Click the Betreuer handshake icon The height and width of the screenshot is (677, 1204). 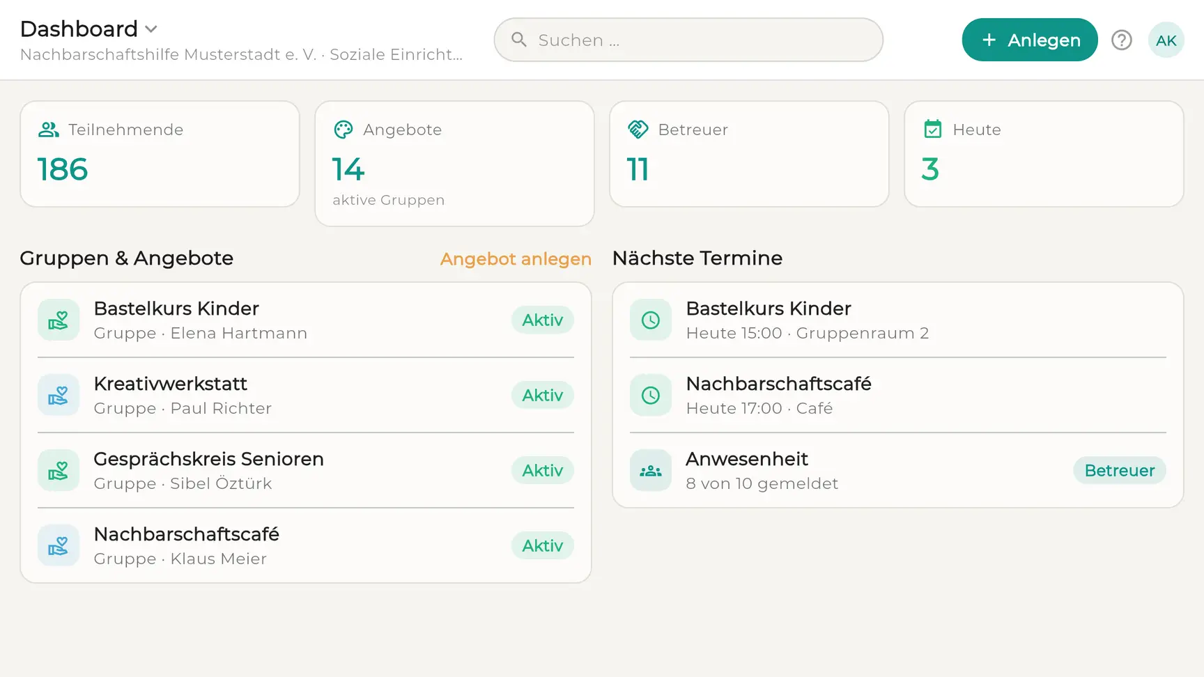(x=638, y=130)
